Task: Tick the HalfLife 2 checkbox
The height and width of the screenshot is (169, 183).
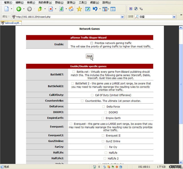Action: (105, 158)
